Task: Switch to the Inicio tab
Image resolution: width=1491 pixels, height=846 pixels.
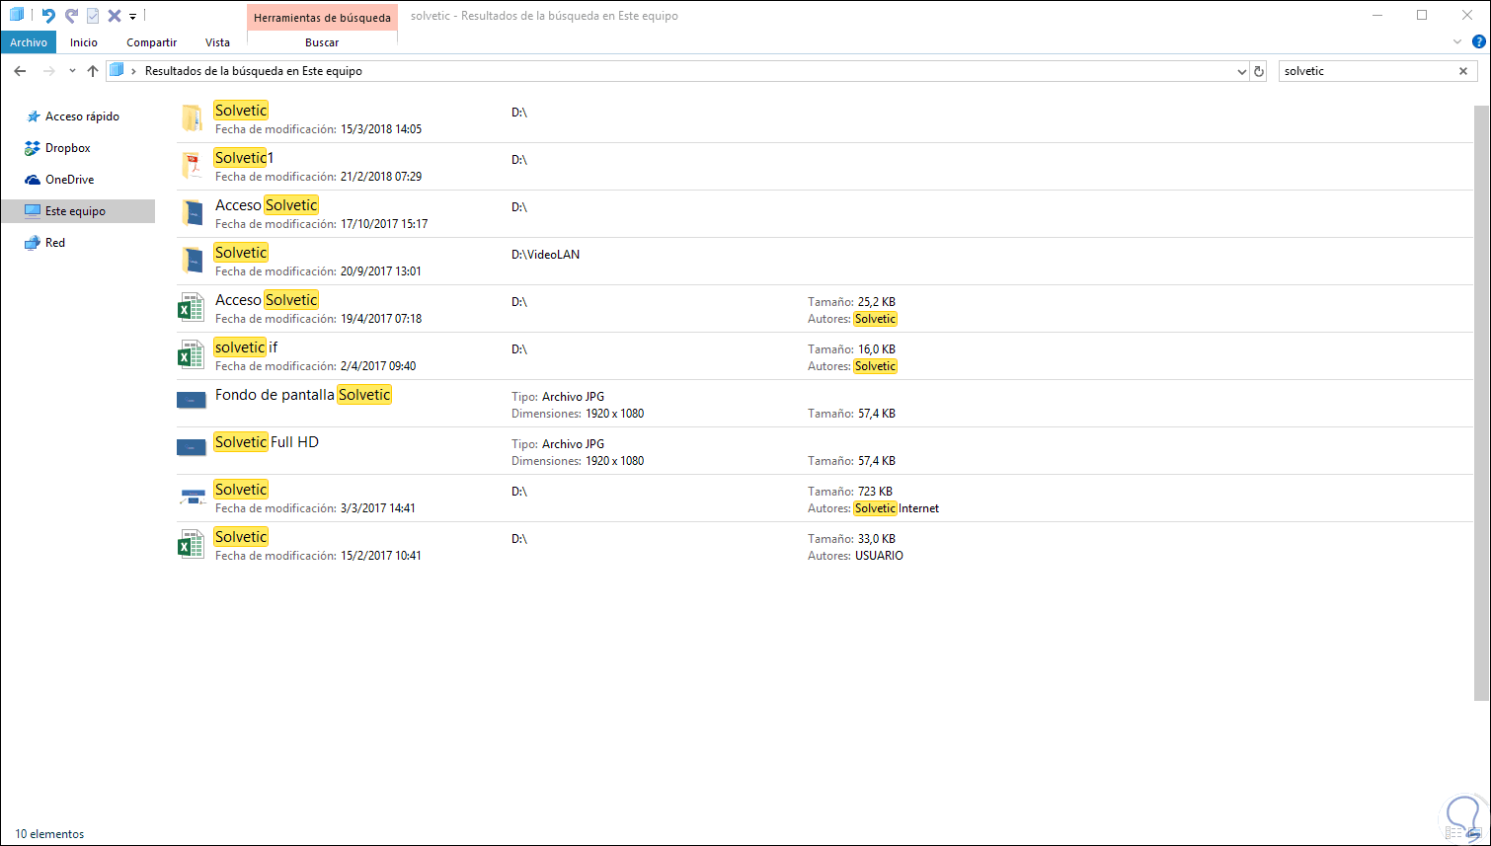Action: coord(84,42)
